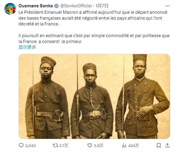Click the 3,040 replies count

coord(30,146)
